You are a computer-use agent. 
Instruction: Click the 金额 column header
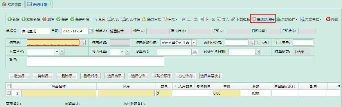click(x=255, y=86)
